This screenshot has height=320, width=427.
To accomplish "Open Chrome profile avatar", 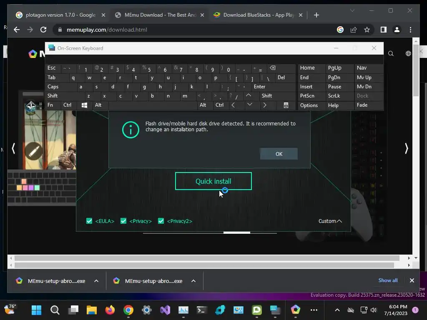I will tap(397, 30).
